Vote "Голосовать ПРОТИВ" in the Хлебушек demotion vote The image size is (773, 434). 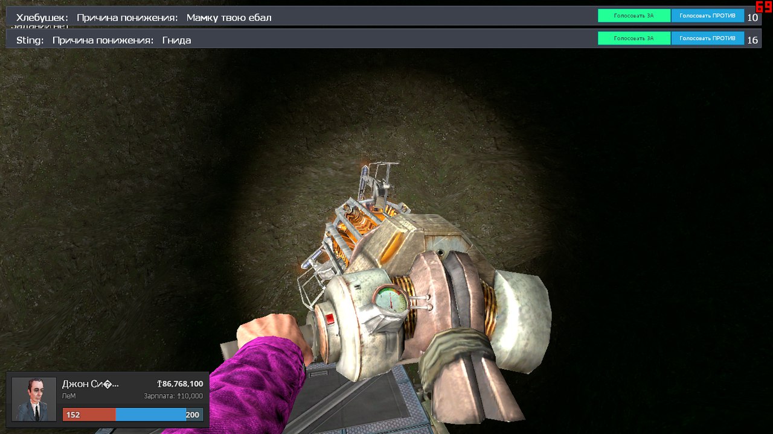coord(707,16)
